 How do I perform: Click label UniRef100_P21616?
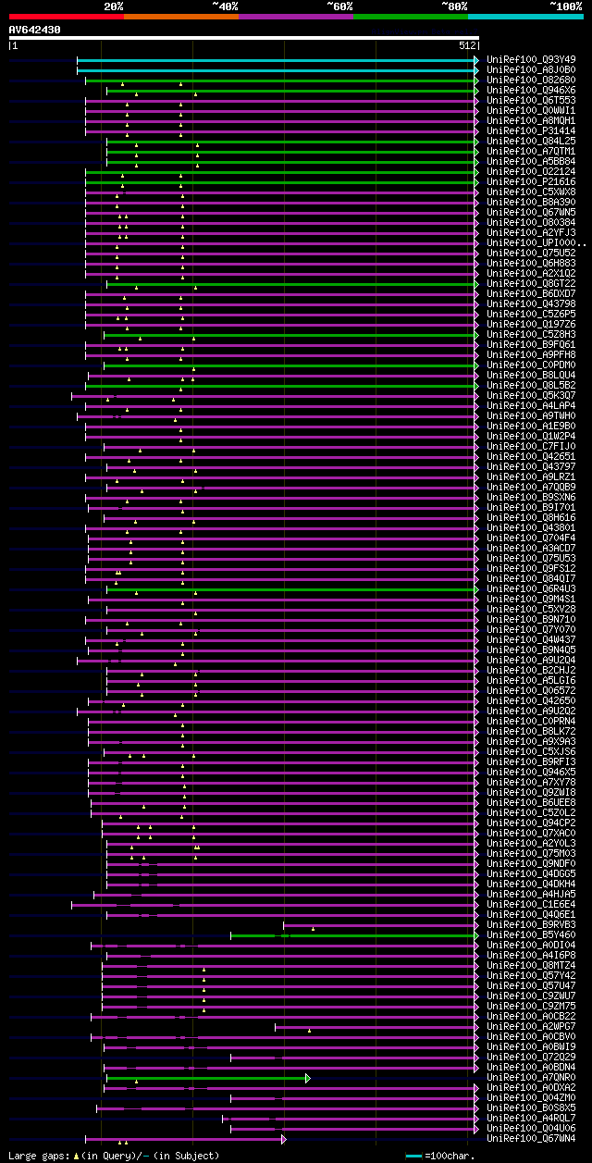tap(531, 182)
